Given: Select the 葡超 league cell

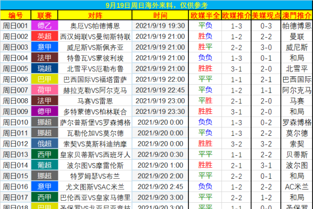Looking at the screenshot, I should (x=44, y=165).
